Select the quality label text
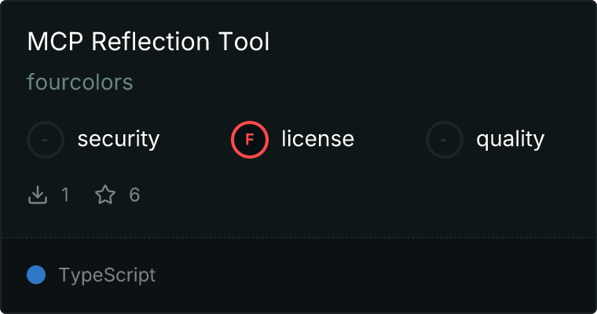 coord(510,140)
